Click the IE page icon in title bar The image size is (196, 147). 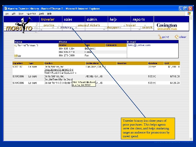pyautogui.click(x=5, y=8)
